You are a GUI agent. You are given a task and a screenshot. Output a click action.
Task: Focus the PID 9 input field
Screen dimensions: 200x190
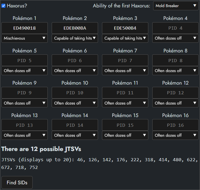click(24, 93)
